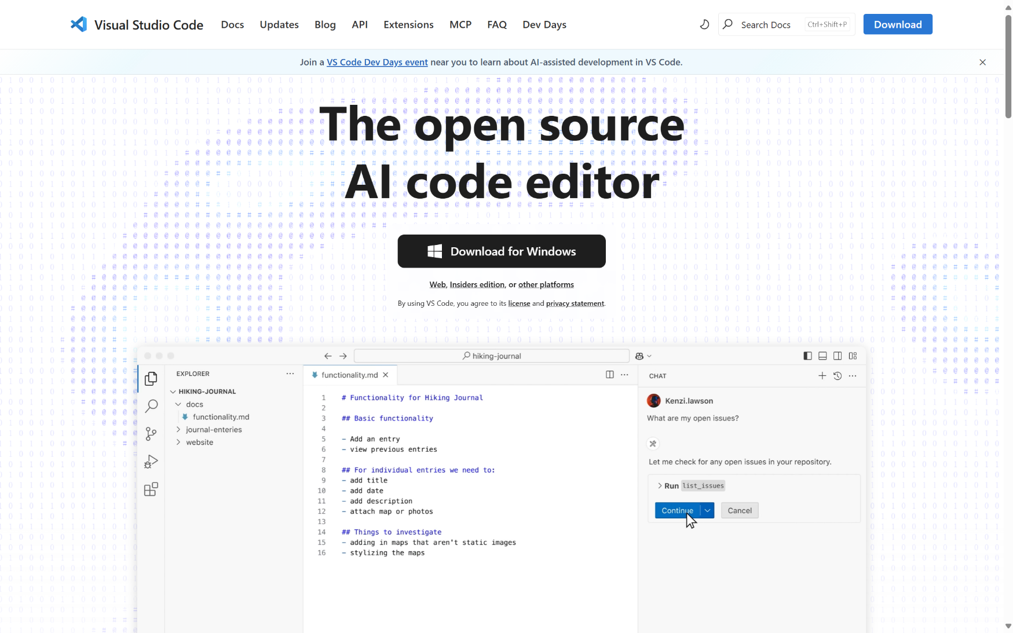This screenshot has height=633, width=1013.
Task: Click Continue in the chat panel
Action: [x=678, y=510]
